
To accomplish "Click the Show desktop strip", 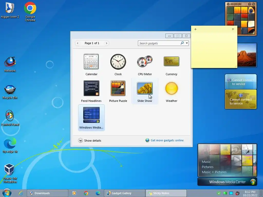I will point(261,193).
